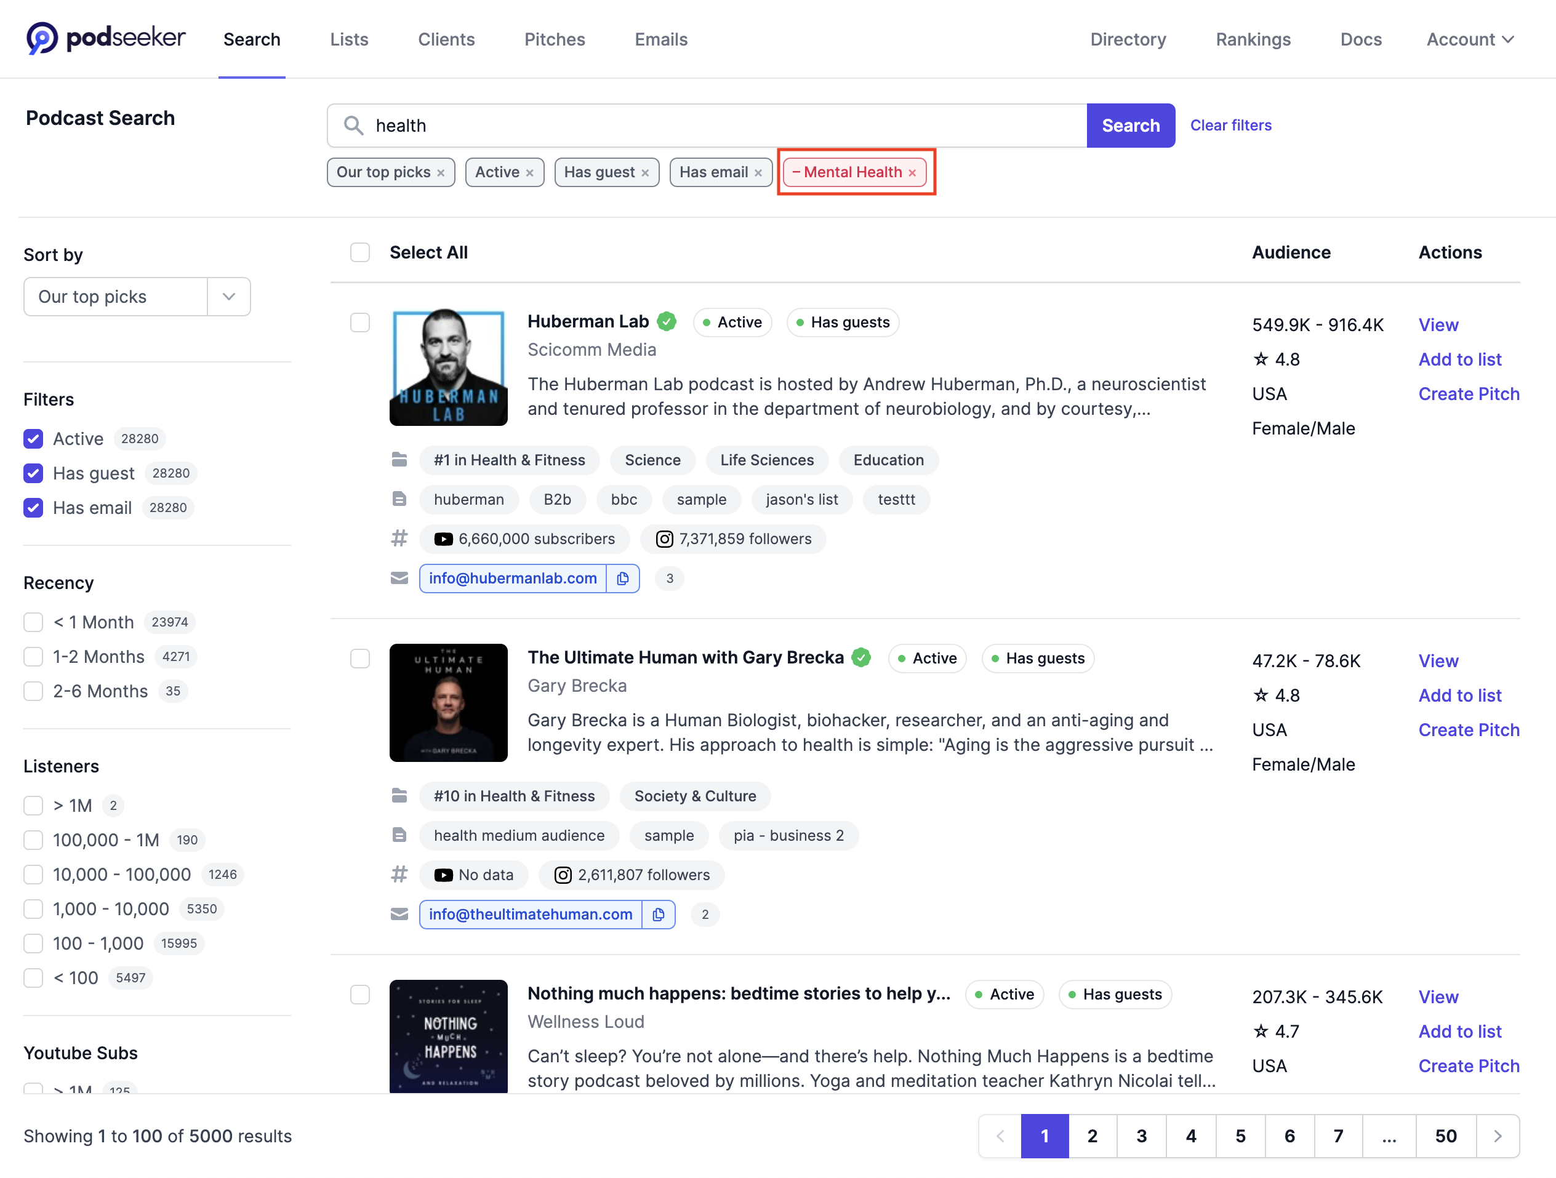Screen dimensions: 1556x1178
Task: Go to next results page arrow
Action: 1498,1136
